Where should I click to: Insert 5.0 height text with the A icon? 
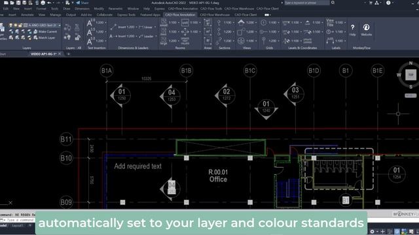click(x=90, y=41)
